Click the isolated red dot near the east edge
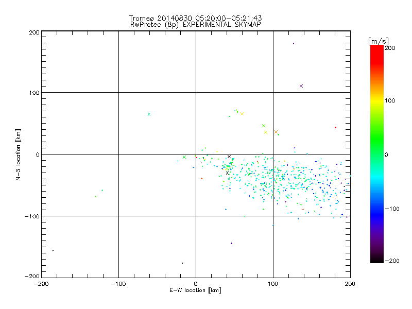412x309 pixels. 336,127
